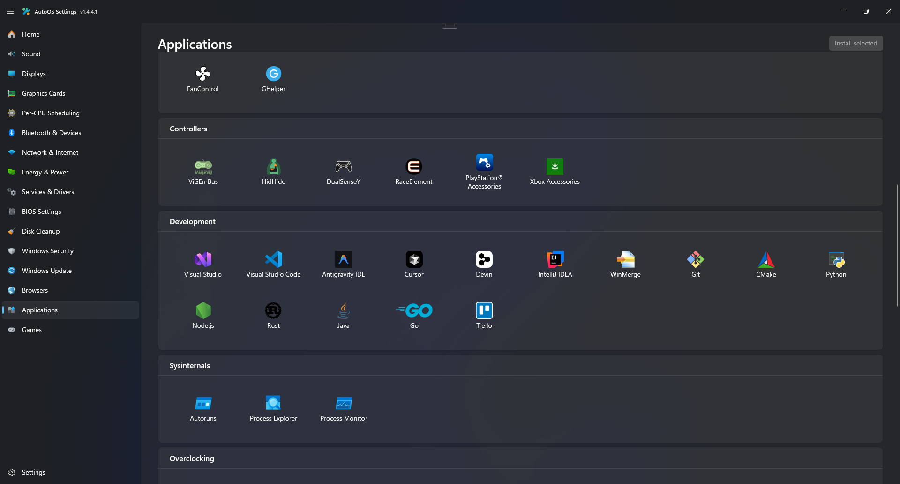Image resolution: width=900 pixels, height=484 pixels.
Task: Select the Visual Studio icon
Action: coord(203,259)
